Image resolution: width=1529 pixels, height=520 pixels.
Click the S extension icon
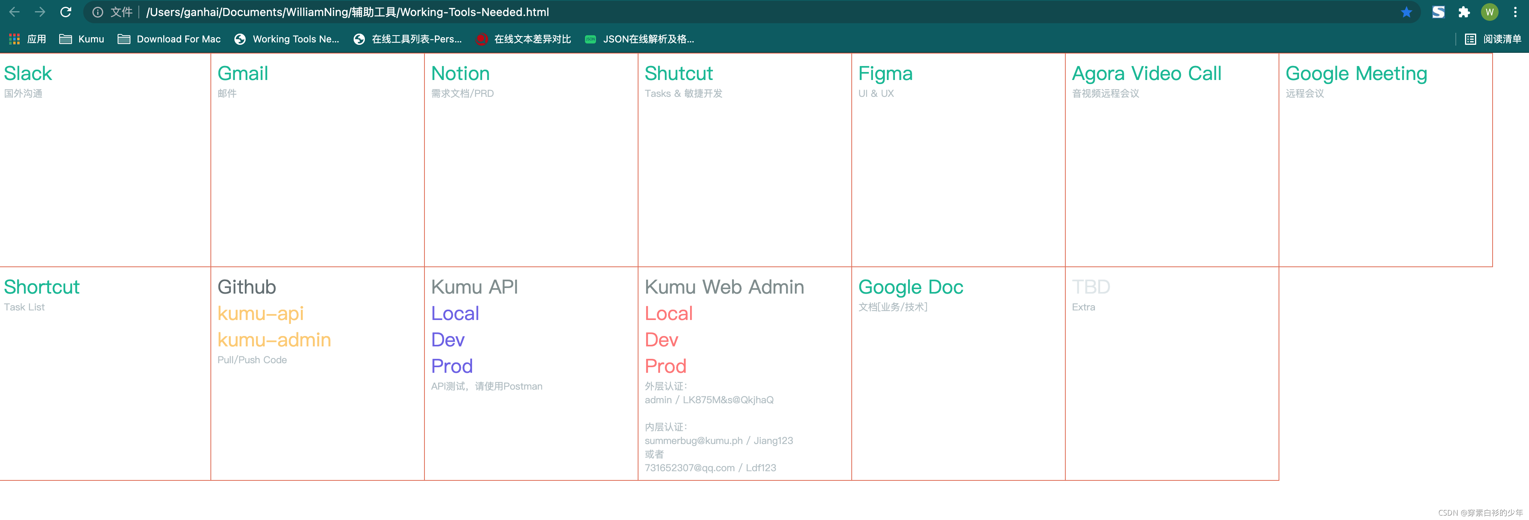point(1438,12)
